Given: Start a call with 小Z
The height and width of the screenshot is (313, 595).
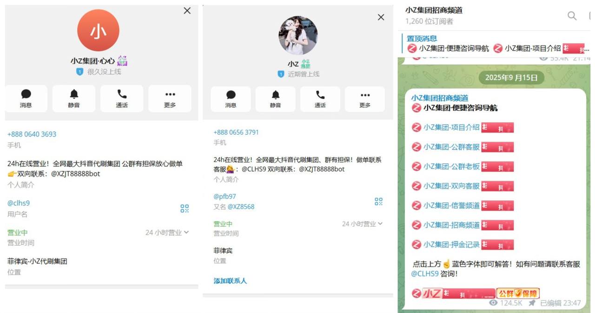Looking at the screenshot, I should 320,99.
